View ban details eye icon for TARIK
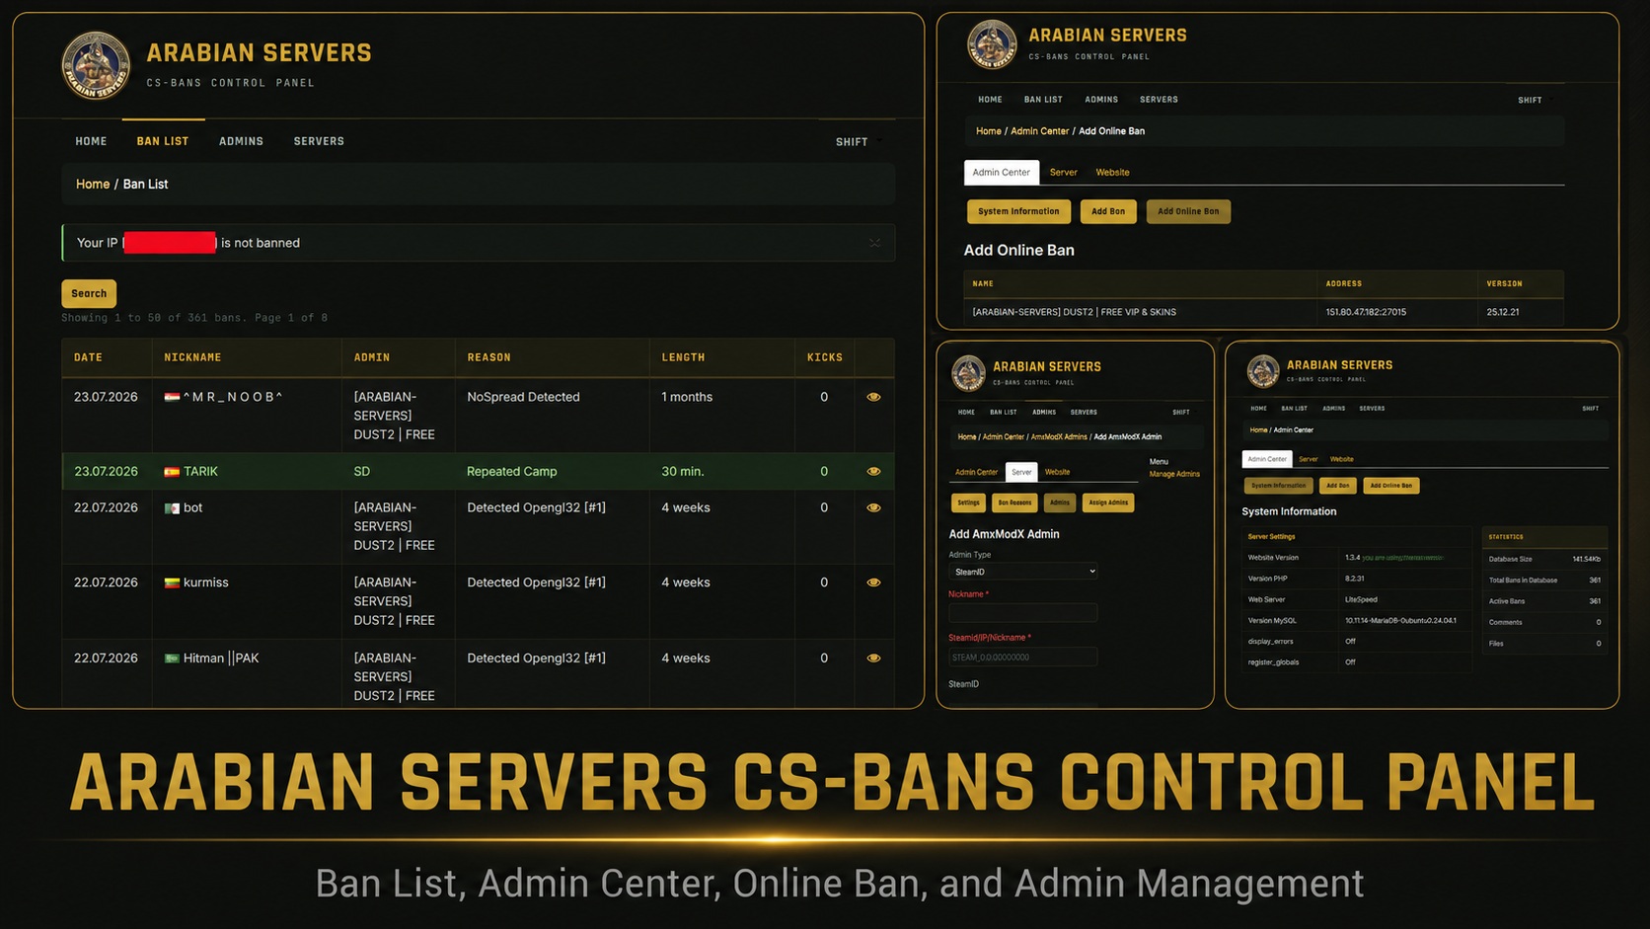The image size is (1650, 929). [873, 472]
